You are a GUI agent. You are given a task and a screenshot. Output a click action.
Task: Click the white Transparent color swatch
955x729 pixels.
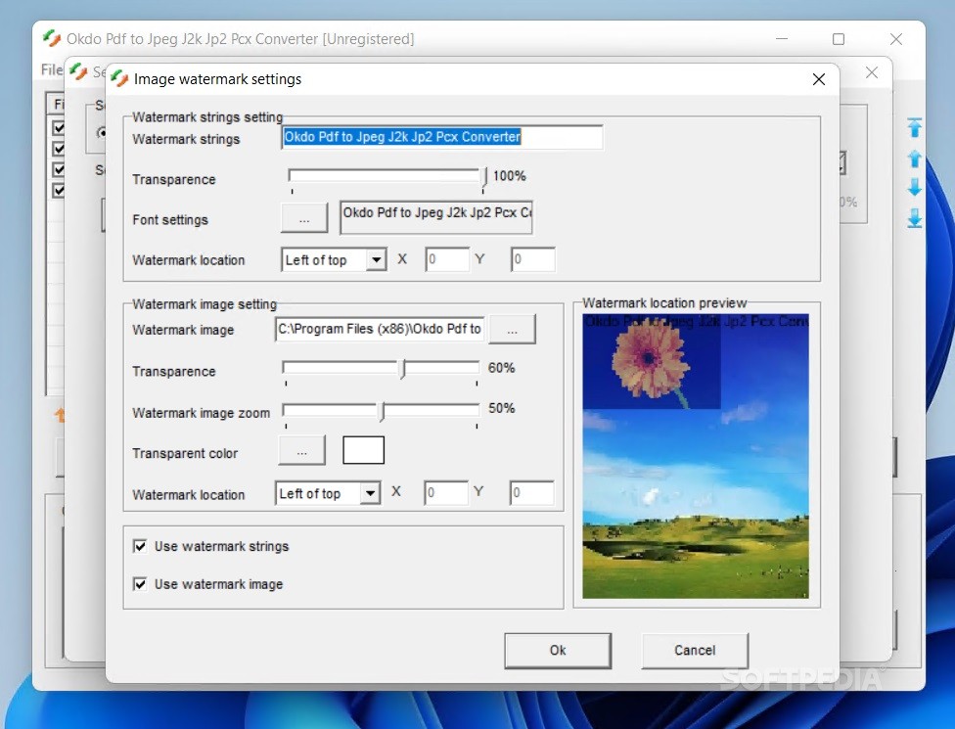tap(364, 450)
